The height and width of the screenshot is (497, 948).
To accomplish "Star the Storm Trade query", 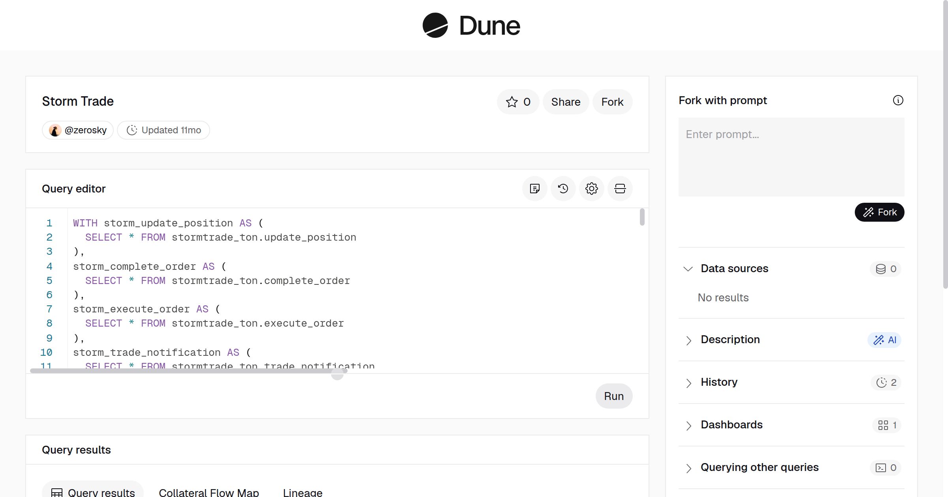I will click(x=518, y=102).
